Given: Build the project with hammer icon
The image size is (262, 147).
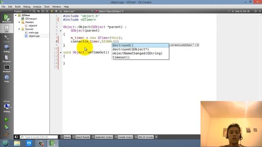Looking at the screenshot, I should point(7,134).
